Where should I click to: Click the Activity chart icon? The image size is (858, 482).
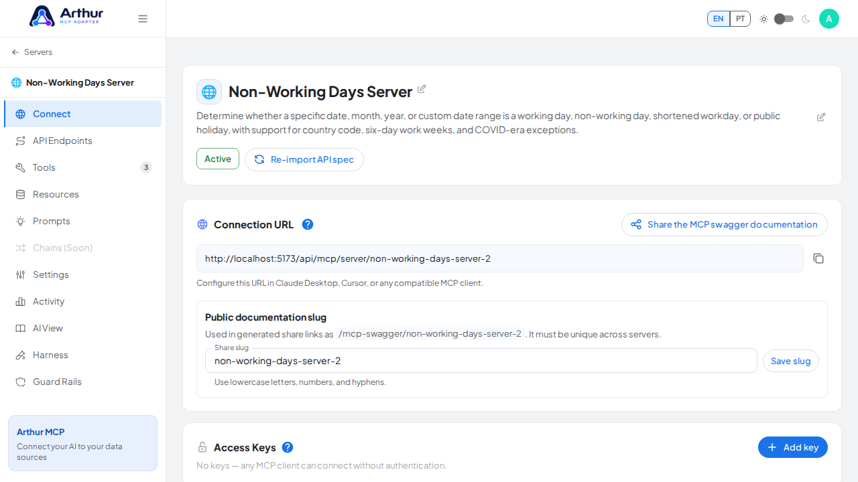point(20,301)
